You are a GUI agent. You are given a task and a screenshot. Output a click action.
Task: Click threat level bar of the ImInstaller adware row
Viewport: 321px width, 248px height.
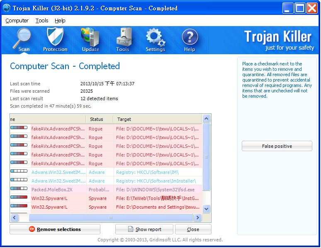(x=19, y=181)
